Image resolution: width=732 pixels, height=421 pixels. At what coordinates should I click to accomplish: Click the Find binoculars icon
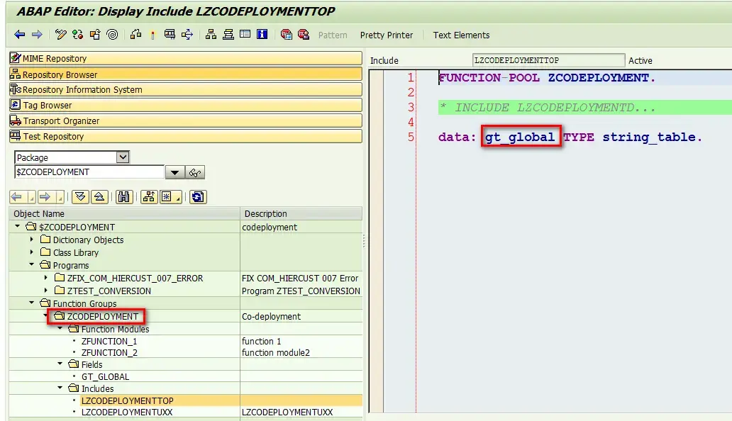[x=123, y=197]
